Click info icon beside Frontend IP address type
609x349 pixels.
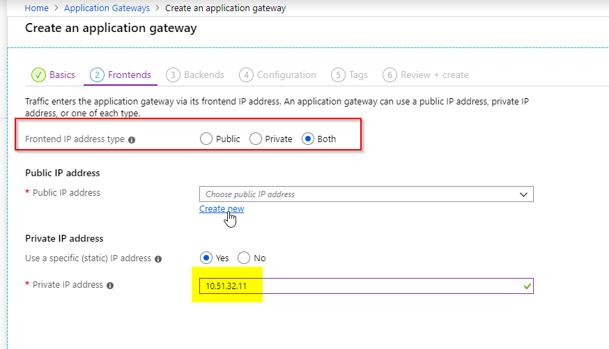(x=132, y=139)
